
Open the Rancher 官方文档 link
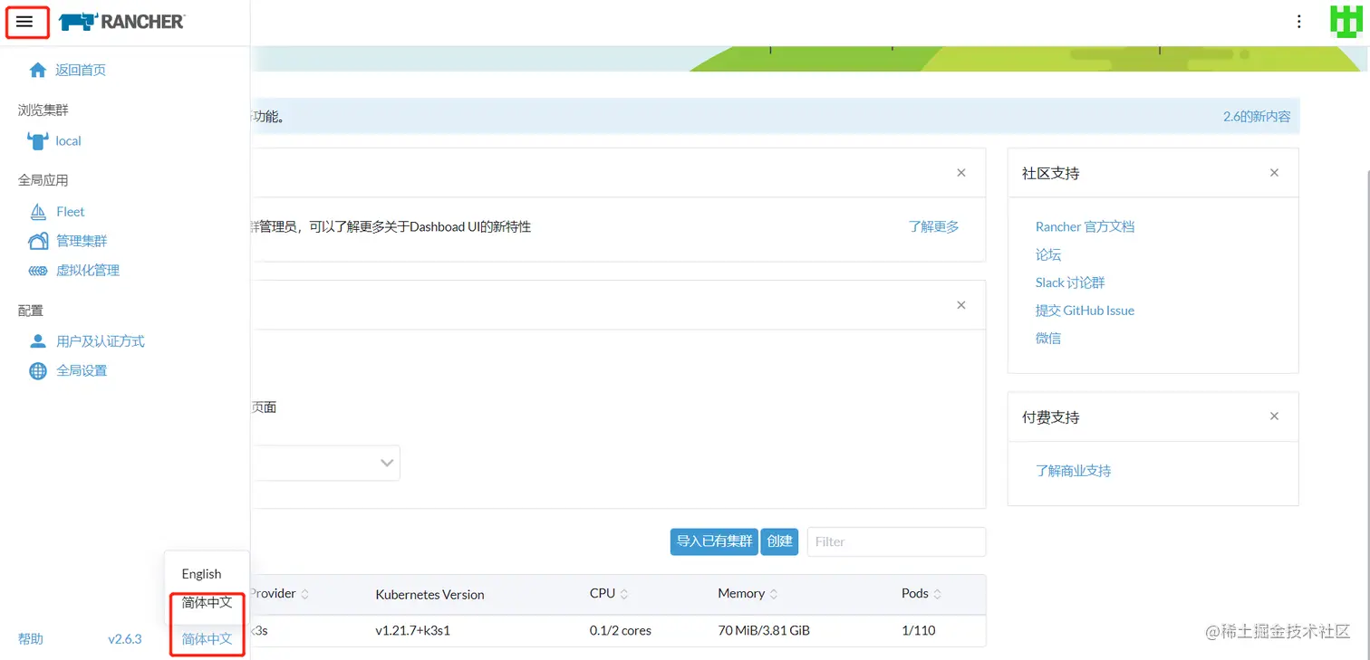[x=1085, y=226]
